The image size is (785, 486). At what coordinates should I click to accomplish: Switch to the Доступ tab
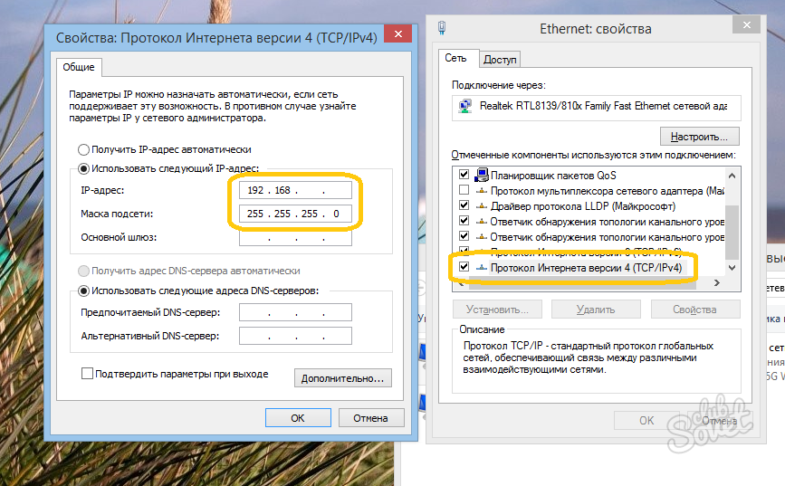(x=500, y=60)
